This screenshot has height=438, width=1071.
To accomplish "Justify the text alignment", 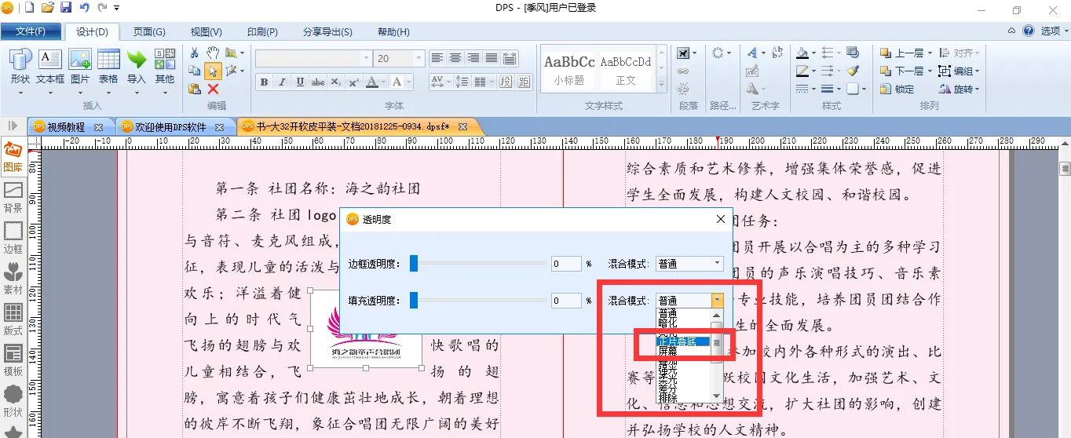I will tap(492, 58).
